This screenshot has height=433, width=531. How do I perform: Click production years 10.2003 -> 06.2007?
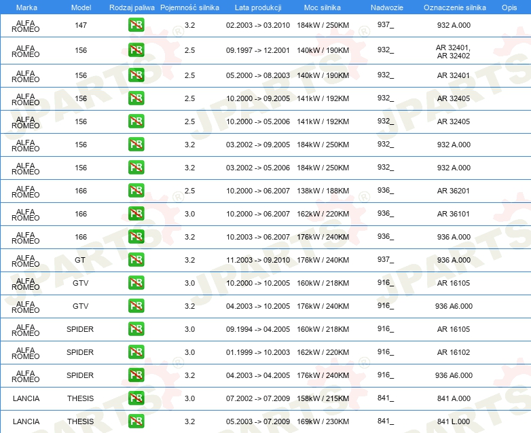coord(258,237)
